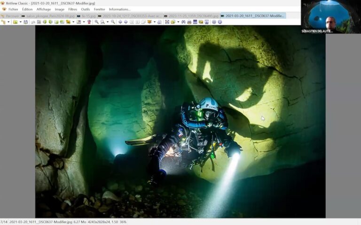The image size is (361, 225).
Task: Switch to the Parcourir tab
Action: click(x=10, y=16)
